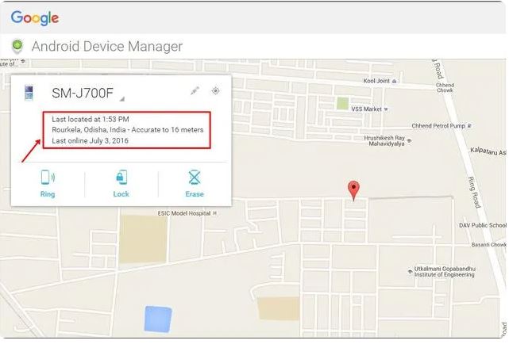Locate the device with the crosshair icon
This screenshot has width=509, height=344.
pyautogui.click(x=215, y=91)
